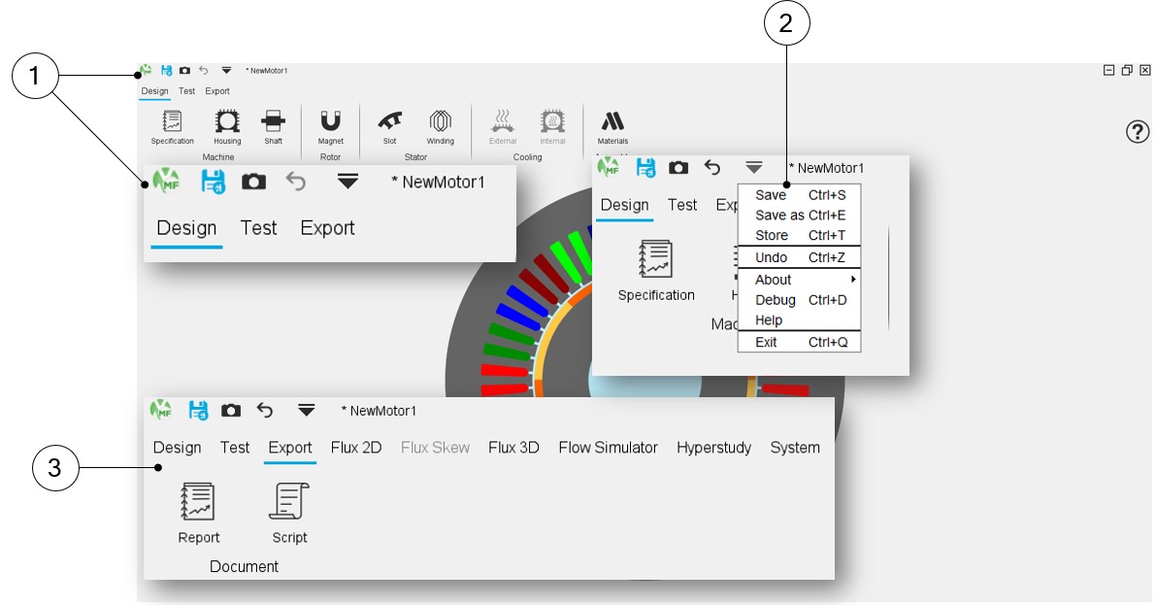The height and width of the screenshot is (605, 1157).
Task: Click the dropdown arrow above the Save menu
Action: (x=753, y=168)
